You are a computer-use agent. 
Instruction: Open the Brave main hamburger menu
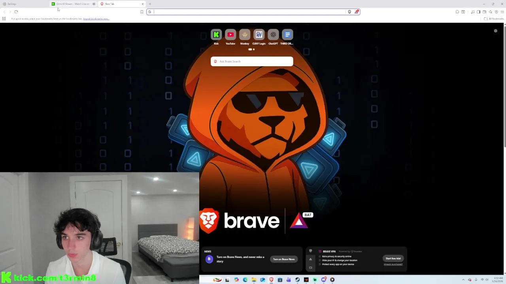tap(502, 12)
